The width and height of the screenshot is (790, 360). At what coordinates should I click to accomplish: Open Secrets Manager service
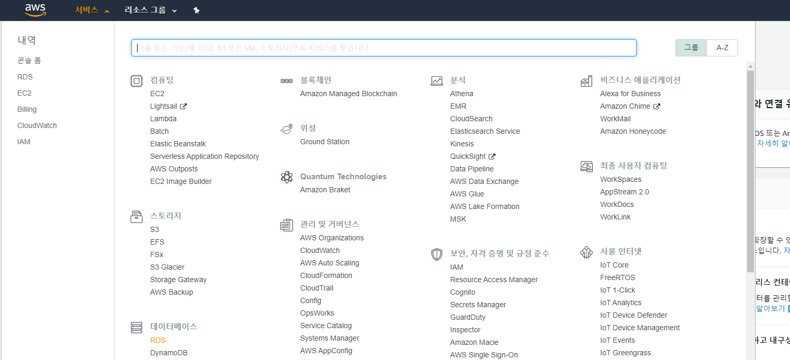coord(479,305)
